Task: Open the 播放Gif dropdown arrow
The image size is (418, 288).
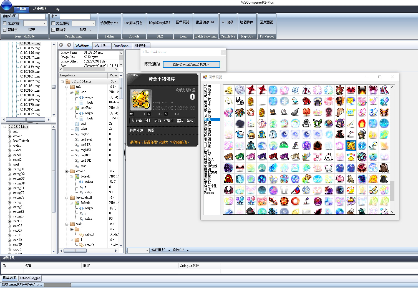Action: [x=188, y=250]
